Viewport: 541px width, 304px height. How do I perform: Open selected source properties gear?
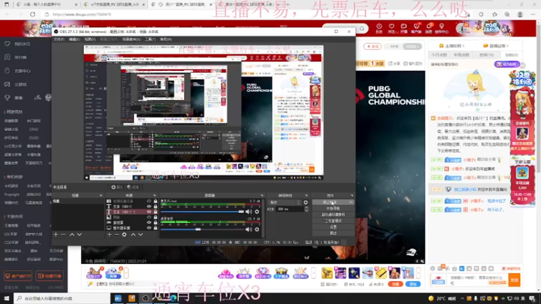(124, 234)
